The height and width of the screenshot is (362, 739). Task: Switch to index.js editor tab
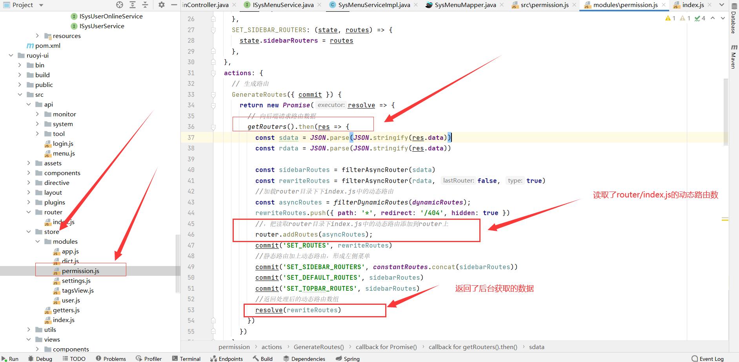pos(693,5)
